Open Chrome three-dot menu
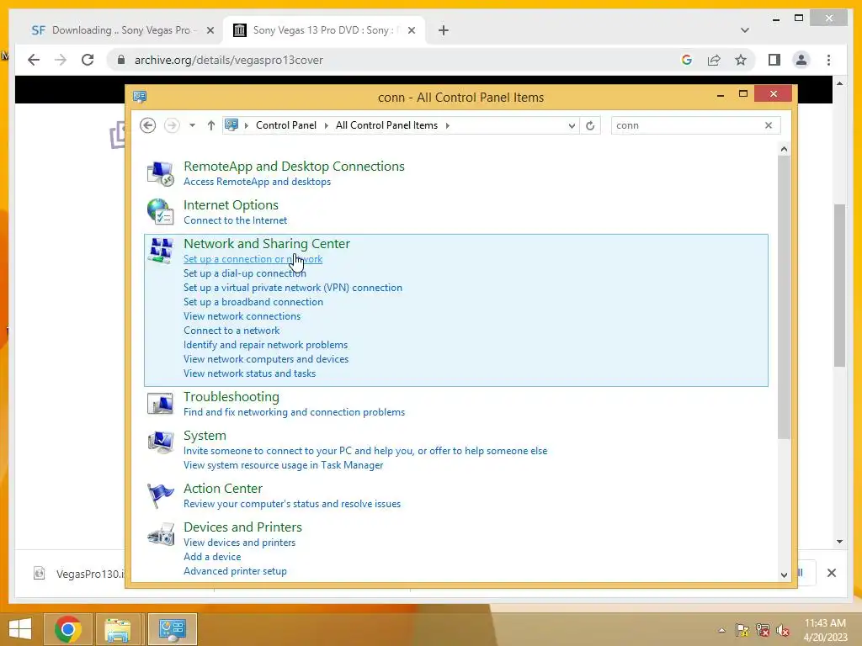 (x=828, y=60)
